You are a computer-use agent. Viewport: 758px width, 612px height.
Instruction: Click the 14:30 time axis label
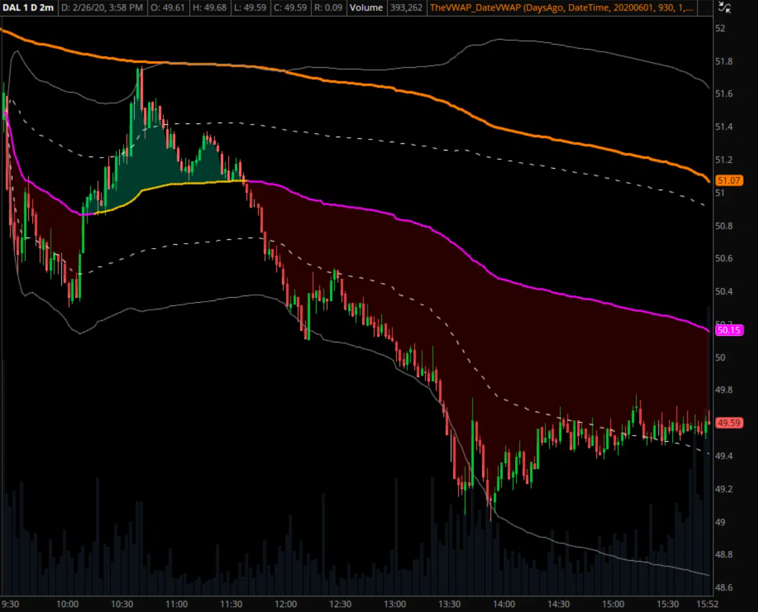[558, 604]
